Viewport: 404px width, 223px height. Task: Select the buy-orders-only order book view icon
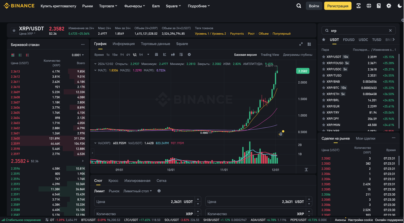tap(20, 55)
